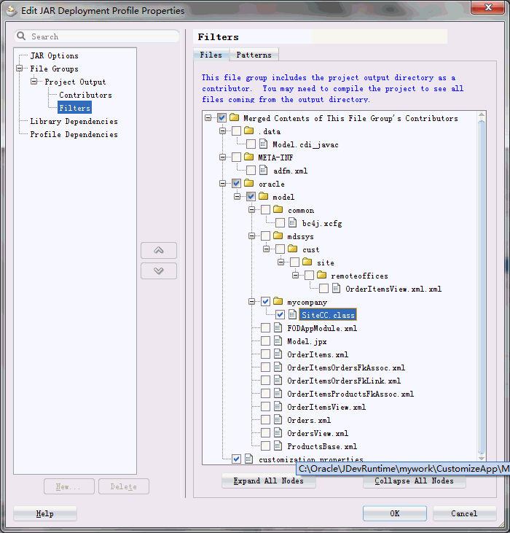Click the bc4j.xcfg file icon
510x533 pixels.
tap(293, 223)
